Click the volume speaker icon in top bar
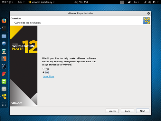 pos(150,2)
